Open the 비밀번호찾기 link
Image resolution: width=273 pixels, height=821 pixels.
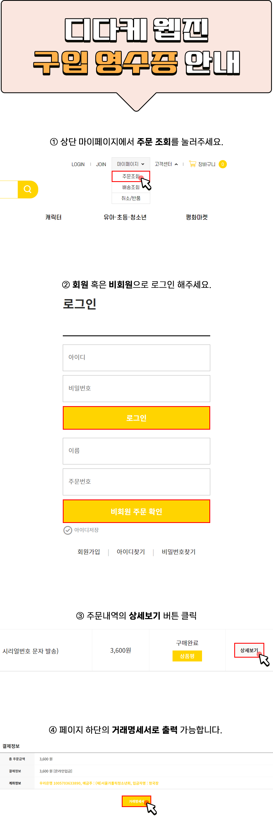pyautogui.click(x=178, y=552)
